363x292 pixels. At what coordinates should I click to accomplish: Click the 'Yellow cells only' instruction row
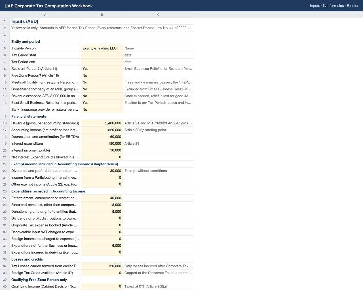click(102, 28)
